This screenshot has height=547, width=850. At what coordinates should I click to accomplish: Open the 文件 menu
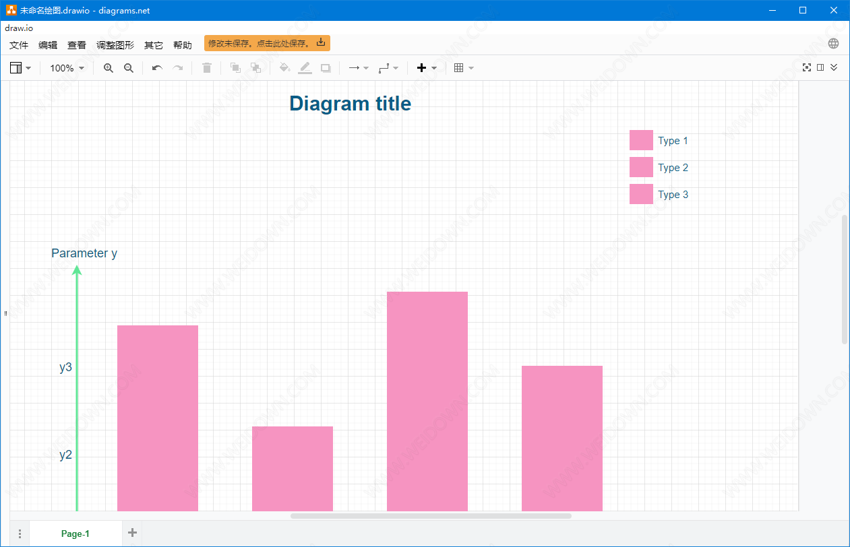(x=19, y=45)
